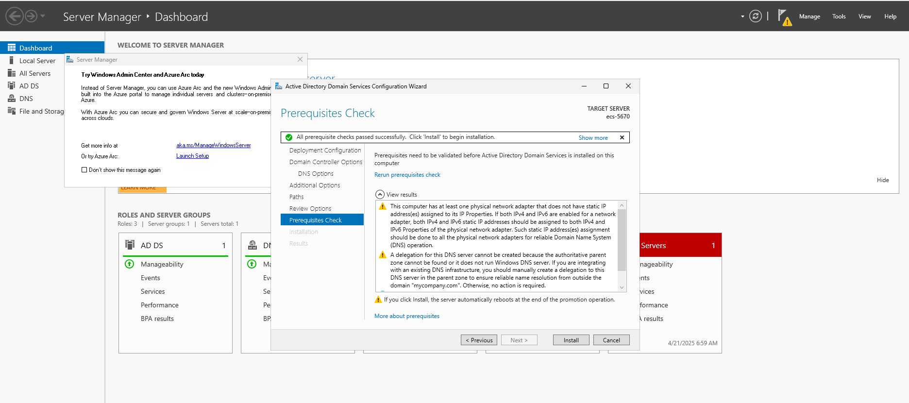Viewport: 909px width, 403px height.
Task: Click the Install button
Action: 571,340
